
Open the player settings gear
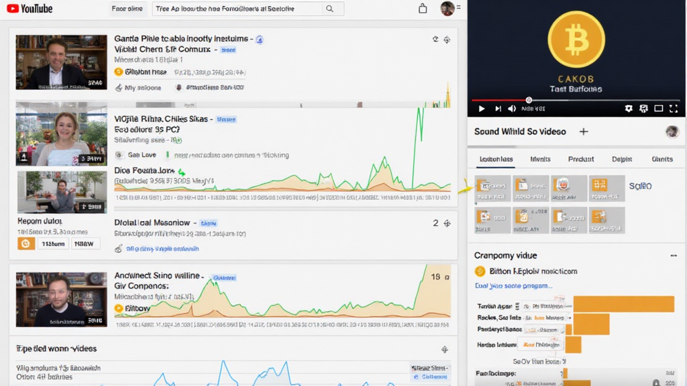point(629,109)
